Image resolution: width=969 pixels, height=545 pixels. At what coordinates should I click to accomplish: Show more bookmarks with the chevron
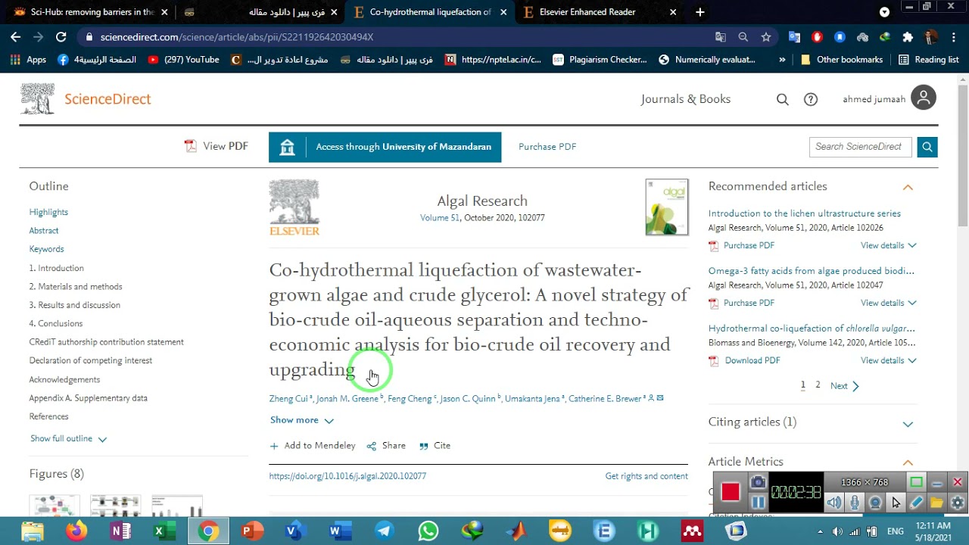[x=782, y=60]
